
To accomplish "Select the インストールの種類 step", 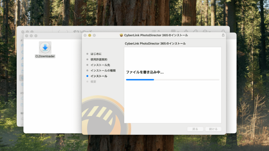I will [x=103, y=70].
